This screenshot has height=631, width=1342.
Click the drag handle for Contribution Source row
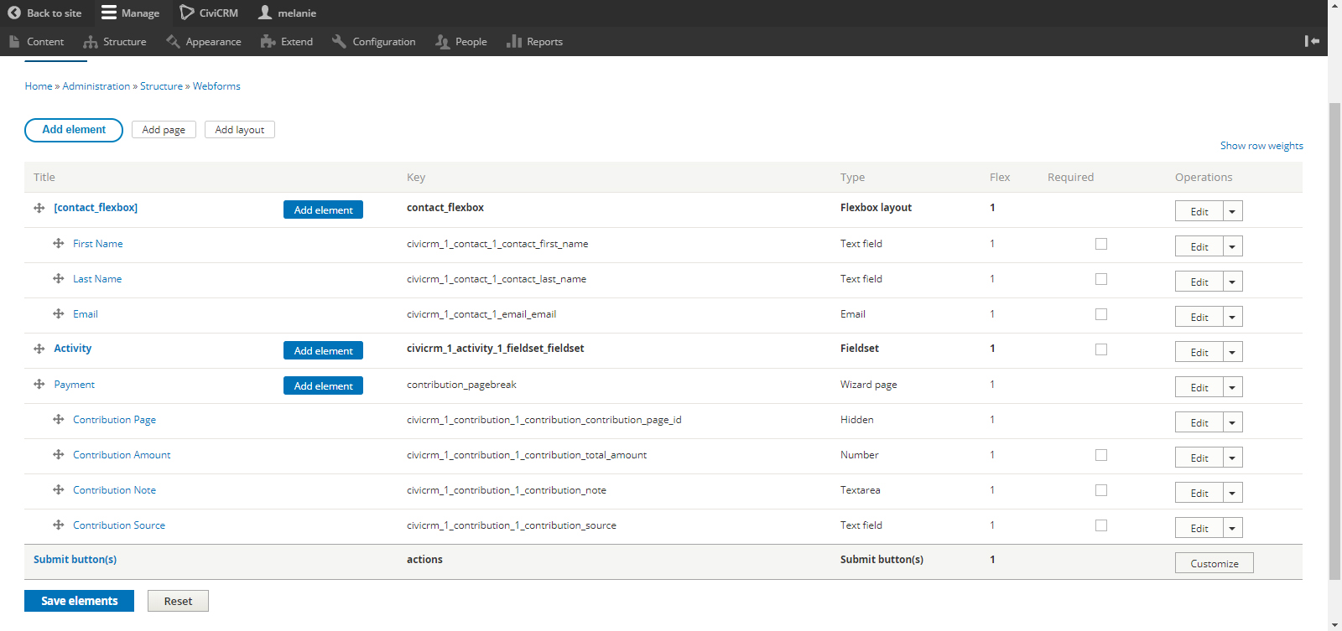click(59, 525)
